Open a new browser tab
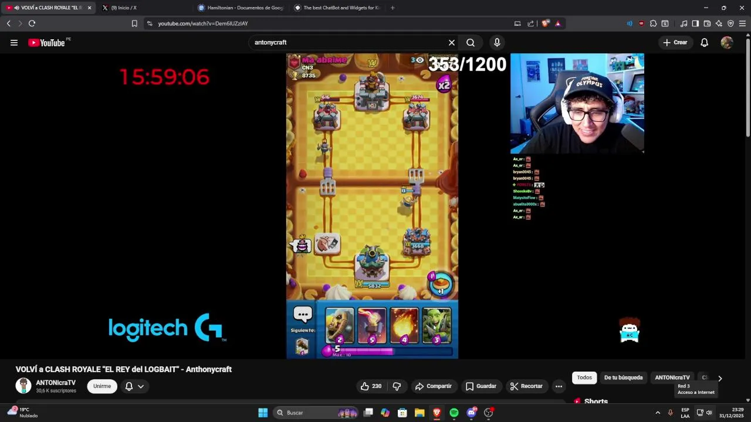Viewport: 751px width, 422px height. 393,8
